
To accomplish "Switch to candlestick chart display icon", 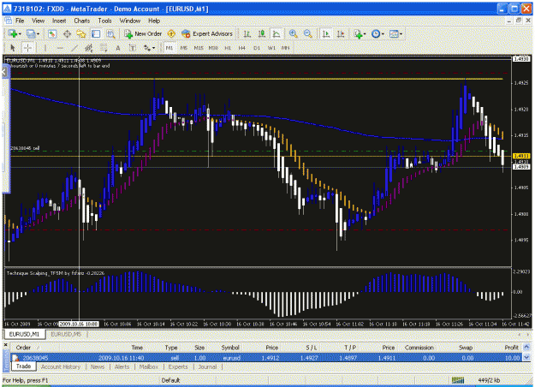I will click(x=262, y=33).
